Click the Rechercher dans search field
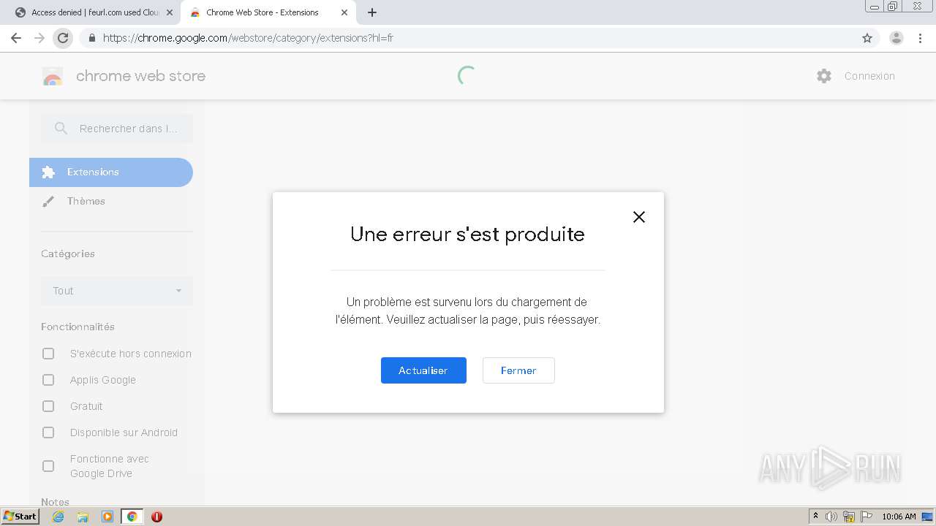Image resolution: width=936 pixels, height=526 pixels. pyautogui.click(x=117, y=129)
